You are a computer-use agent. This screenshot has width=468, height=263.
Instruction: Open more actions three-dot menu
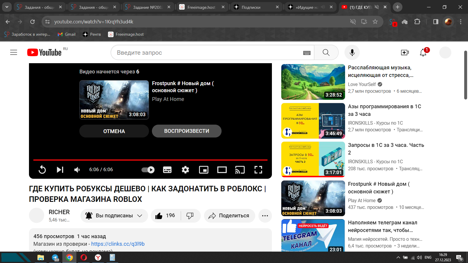point(265,216)
